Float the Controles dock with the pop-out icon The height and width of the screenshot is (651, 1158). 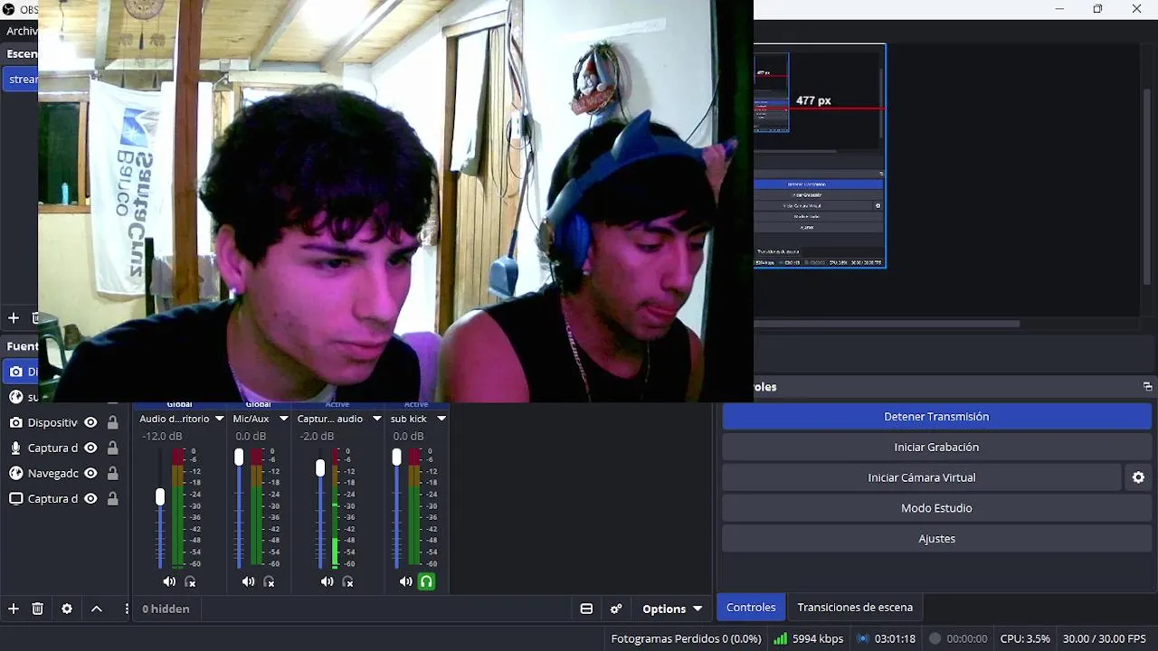point(1147,386)
